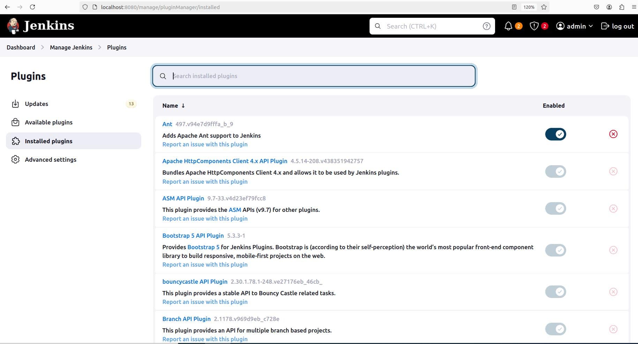This screenshot has width=638, height=344.
Task: Open the Ant plugin link
Action: point(167,124)
